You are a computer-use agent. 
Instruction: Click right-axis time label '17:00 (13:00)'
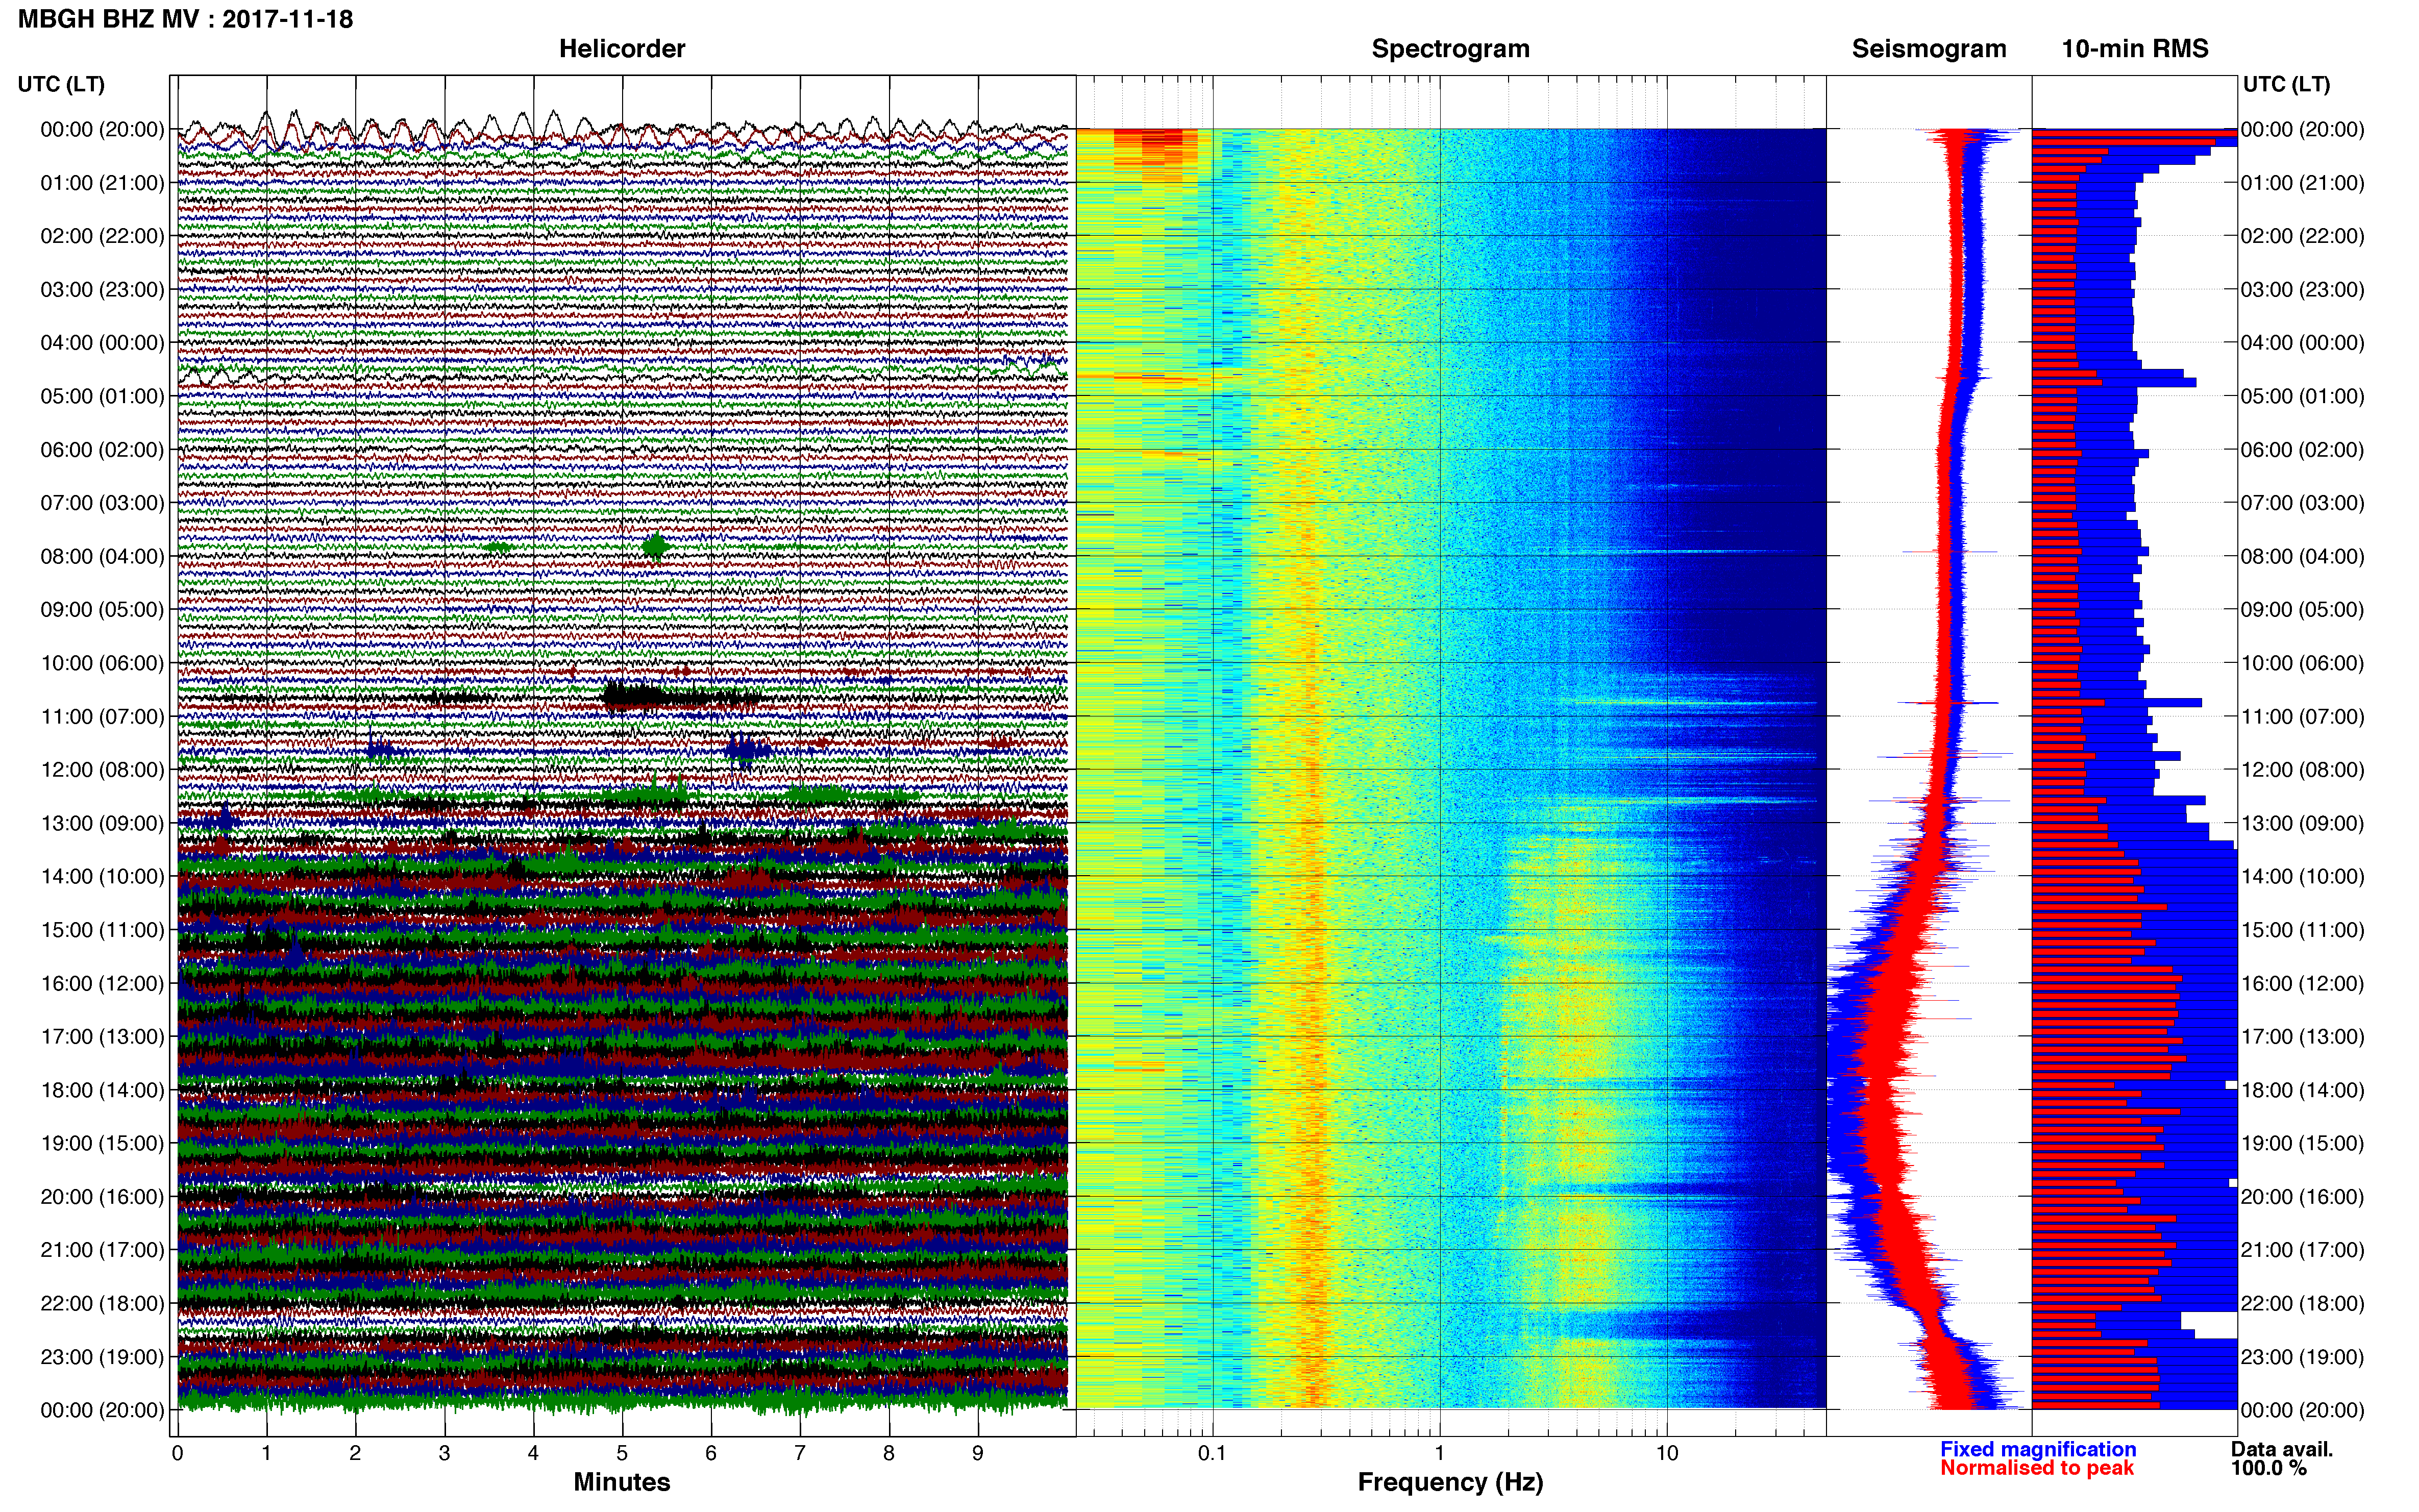[x=2302, y=1037]
